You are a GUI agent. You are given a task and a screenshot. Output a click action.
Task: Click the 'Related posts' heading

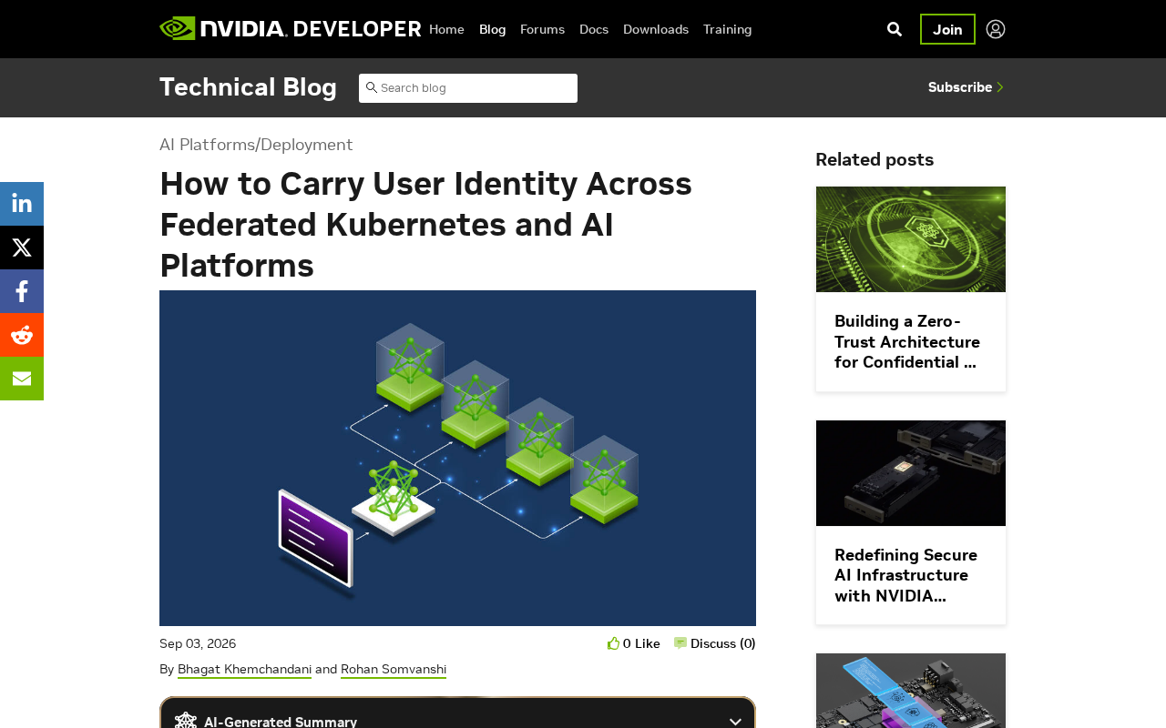click(x=874, y=159)
